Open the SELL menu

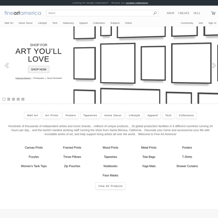pos(197,13)
